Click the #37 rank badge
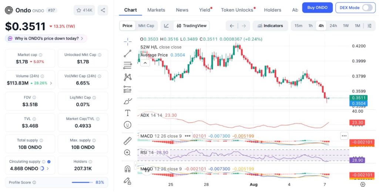Screen dimensions: 379x192 [51, 10]
